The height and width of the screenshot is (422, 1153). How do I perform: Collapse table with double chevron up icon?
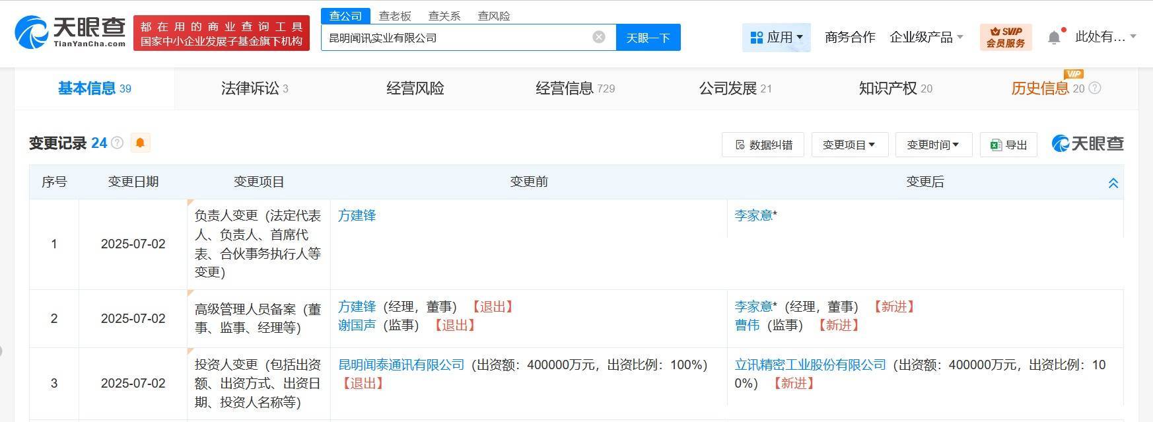point(1113,183)
